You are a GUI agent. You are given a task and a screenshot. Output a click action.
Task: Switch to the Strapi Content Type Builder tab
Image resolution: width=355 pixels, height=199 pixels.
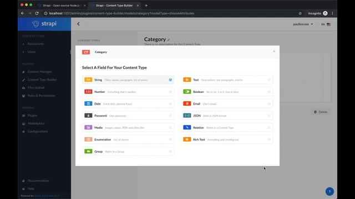point(114,6)
